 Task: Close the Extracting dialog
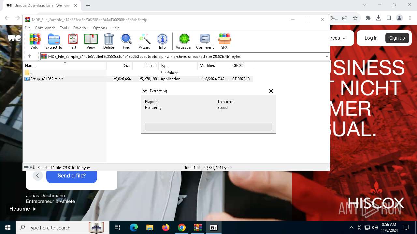click(271, 91)
